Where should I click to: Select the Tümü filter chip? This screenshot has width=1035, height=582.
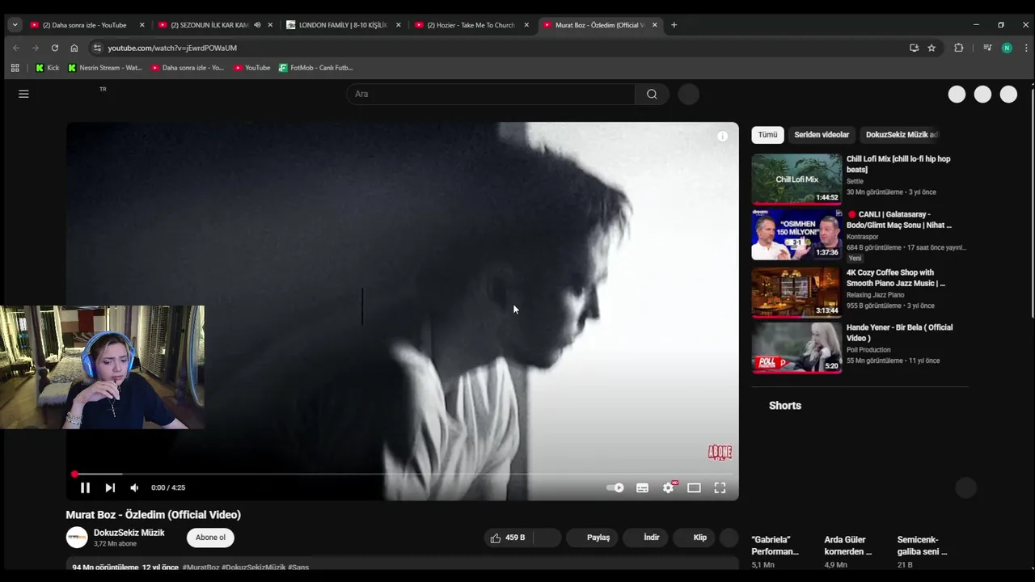click(x=767, y=135)
